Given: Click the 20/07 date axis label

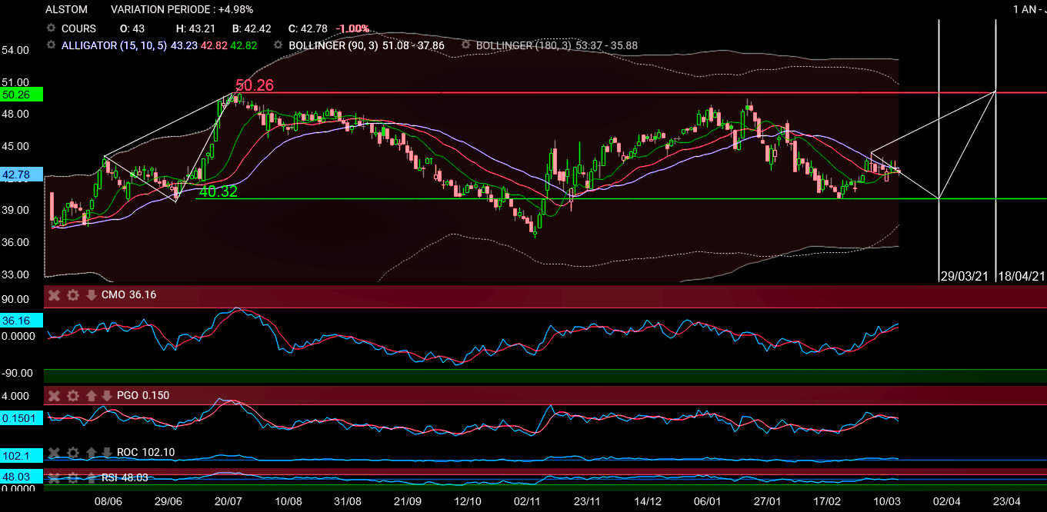Looking at the screenshot, I should click(228, 501).
